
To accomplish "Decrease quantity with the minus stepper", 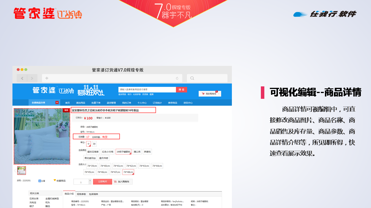I will point(90,183).
